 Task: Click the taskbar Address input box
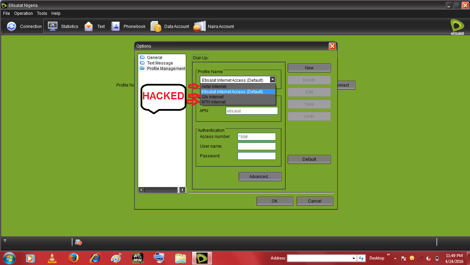pos(319,258)
